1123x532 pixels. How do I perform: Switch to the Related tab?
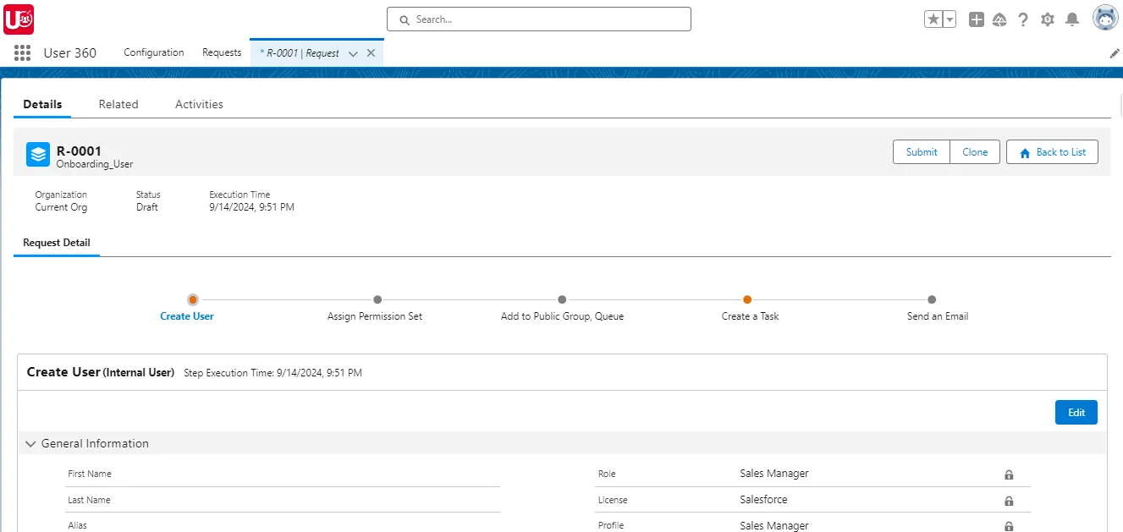(x=118, y=104)
